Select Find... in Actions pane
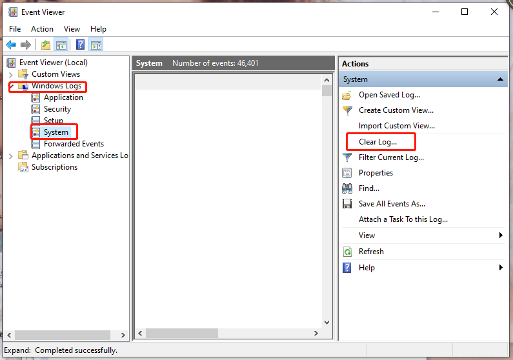This screenshot has width=513, height=360. [x=369, y=188]
